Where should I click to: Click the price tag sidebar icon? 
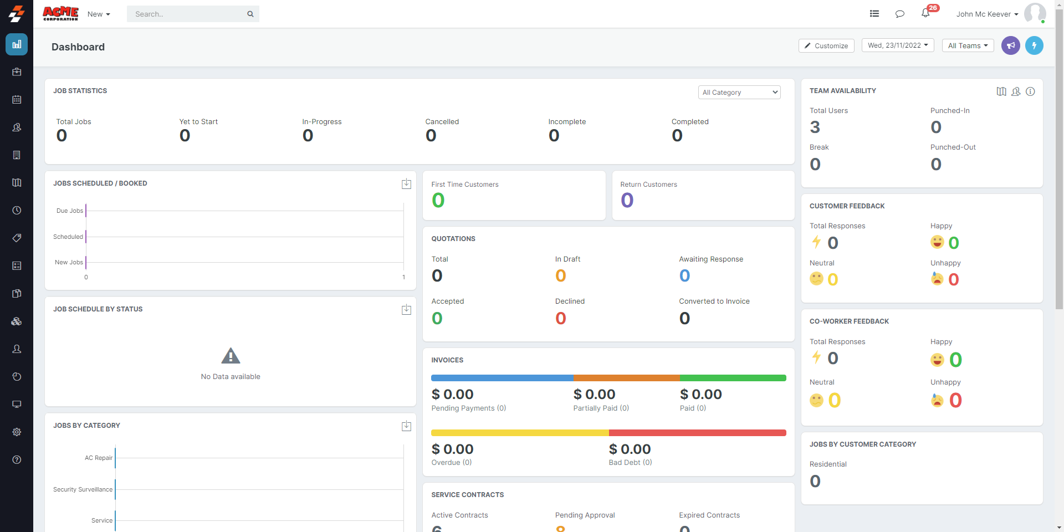[17, 238]
